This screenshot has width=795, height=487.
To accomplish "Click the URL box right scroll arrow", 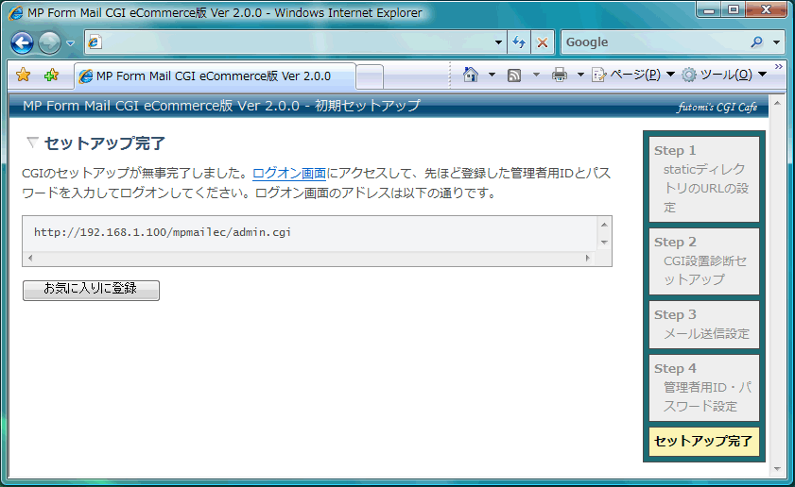I will [588, 259].
